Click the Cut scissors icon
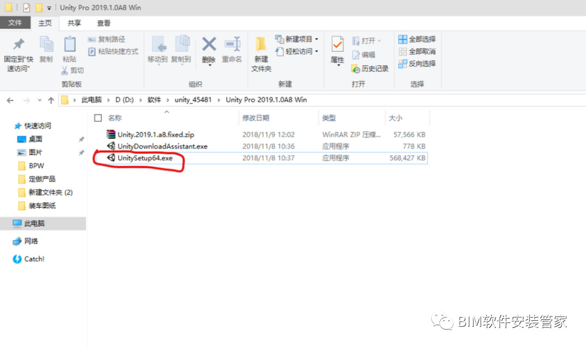The height and width of the screenshot is (347, 586). (x=65, y=70)
